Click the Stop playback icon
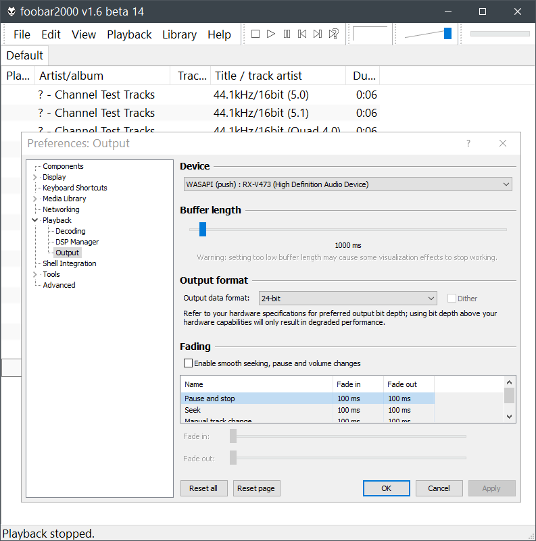Viewport: 536px width, 541px height. pos(255,34)
